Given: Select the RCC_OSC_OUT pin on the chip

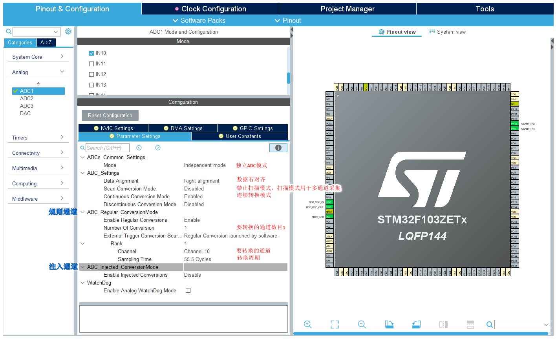Looking at the screenshot, I should 329,207.
